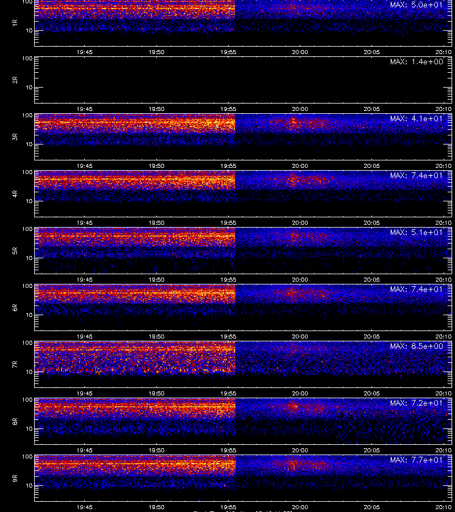The height and width of the screenshot is (512, 455).
Task: Select the MAX: 5.1e+01 readout in panel 5R
Action: coord(416,233)
